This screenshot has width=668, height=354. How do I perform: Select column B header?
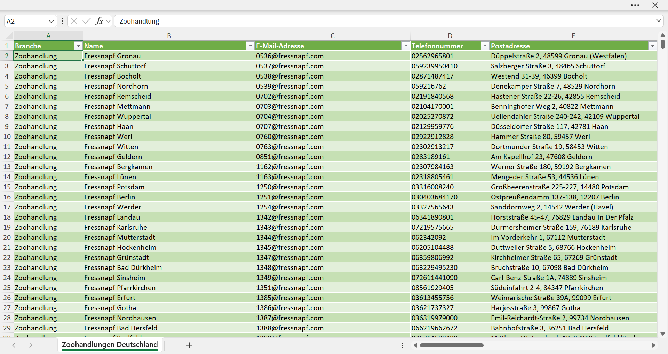[169, 36]
